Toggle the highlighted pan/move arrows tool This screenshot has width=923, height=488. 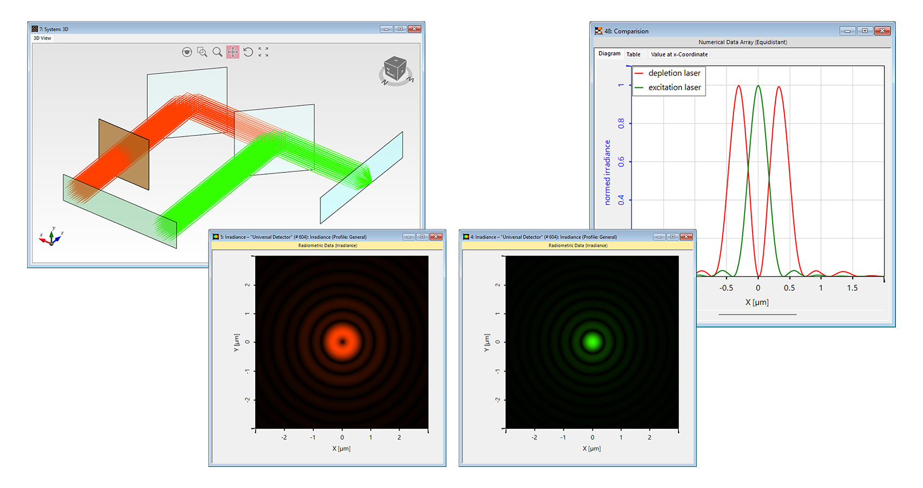pos(232,52)
